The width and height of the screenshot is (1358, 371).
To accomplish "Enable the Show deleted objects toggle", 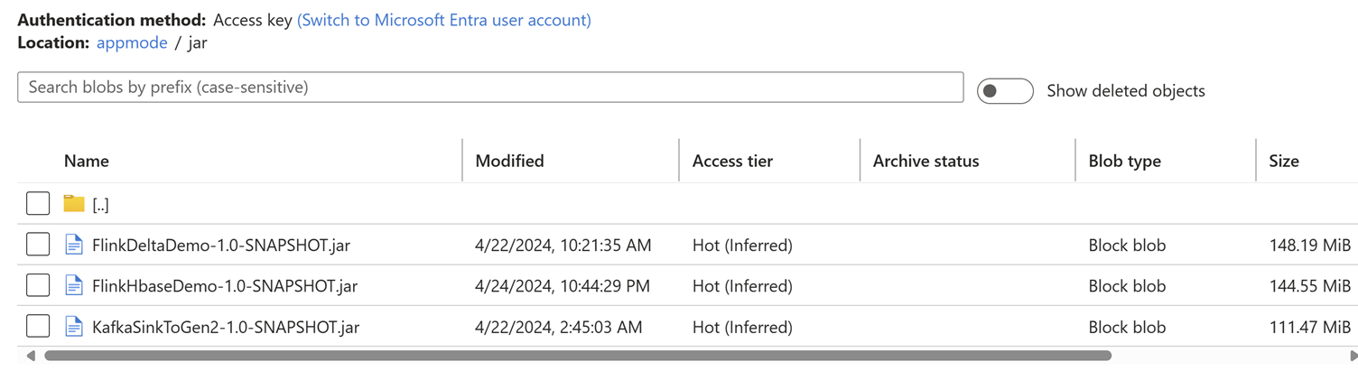I will (1005, 91).
